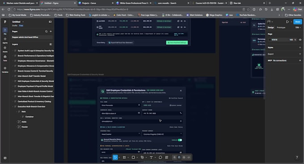This screenshot has width=304, height=164.
Task: Select the Pen tool in bottom toolbar
Action: point(142,157)
